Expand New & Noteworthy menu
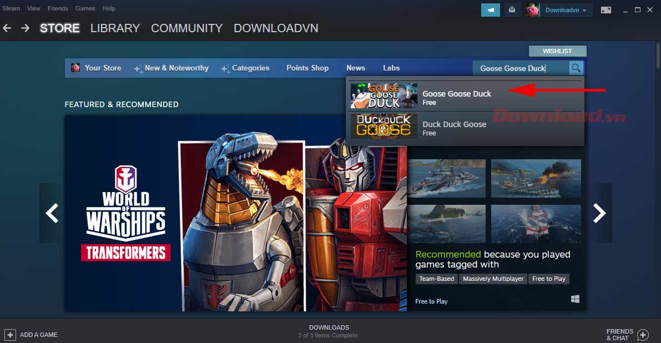This screenshot has width=661, height=343. click(176, 68)
